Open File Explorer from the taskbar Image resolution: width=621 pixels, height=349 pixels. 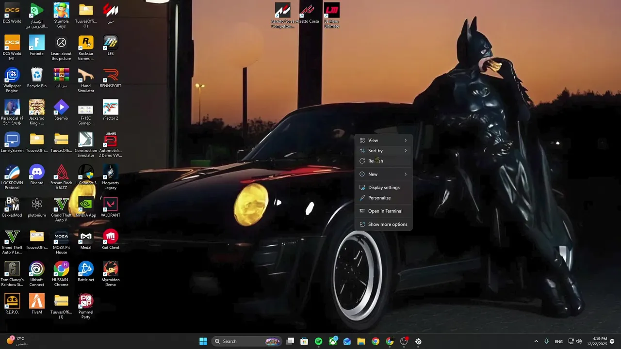(x=361, y=341)
